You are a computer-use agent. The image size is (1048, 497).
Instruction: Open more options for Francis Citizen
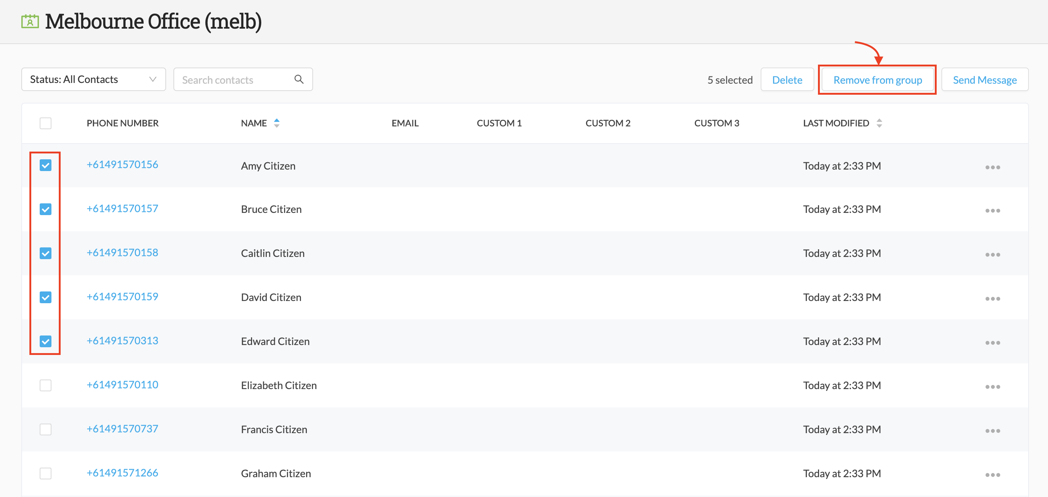[x=993, y=431]
